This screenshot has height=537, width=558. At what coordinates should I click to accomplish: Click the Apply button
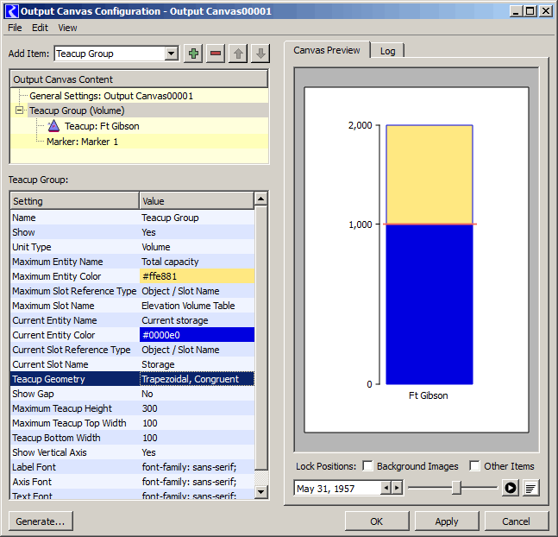pos(447,521)
